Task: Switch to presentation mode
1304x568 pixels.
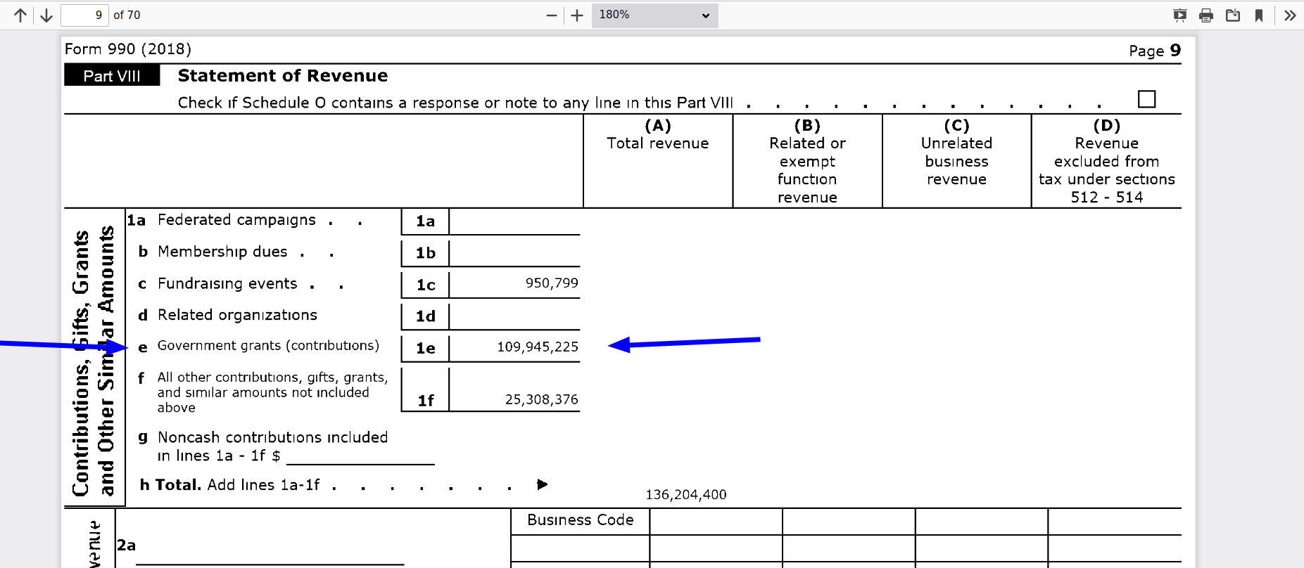Action: coord(1180,15)
